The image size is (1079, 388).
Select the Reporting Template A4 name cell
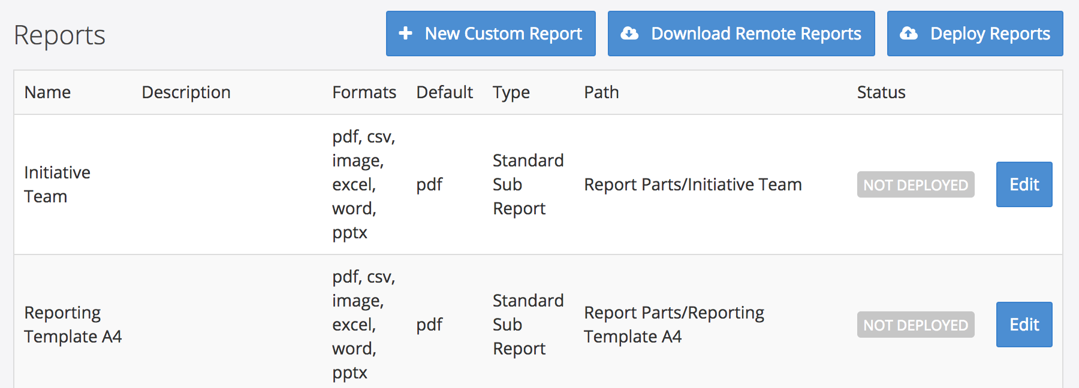coord(73,325)
